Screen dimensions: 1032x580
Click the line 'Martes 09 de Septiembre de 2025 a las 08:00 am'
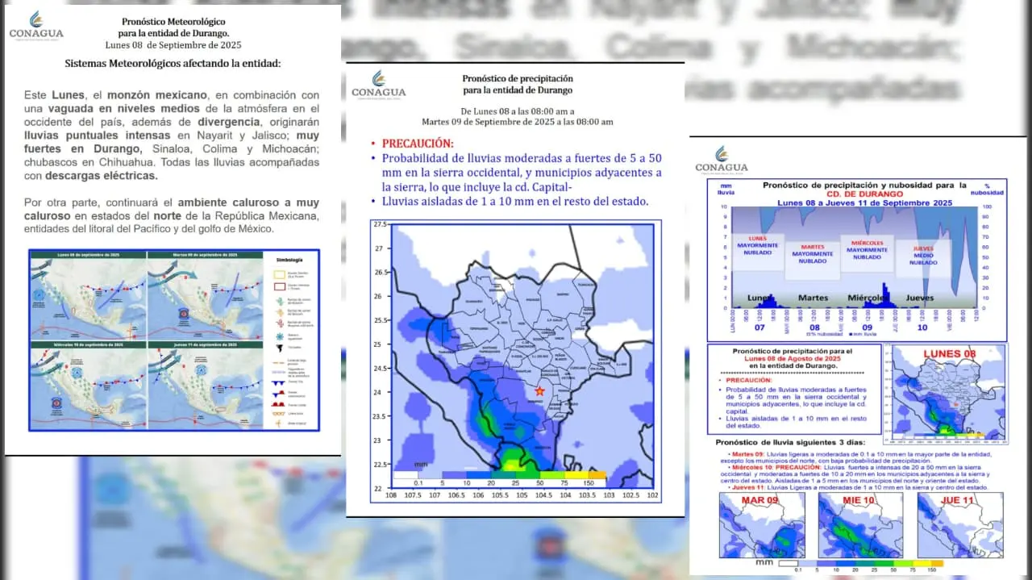tap(517, 122)
